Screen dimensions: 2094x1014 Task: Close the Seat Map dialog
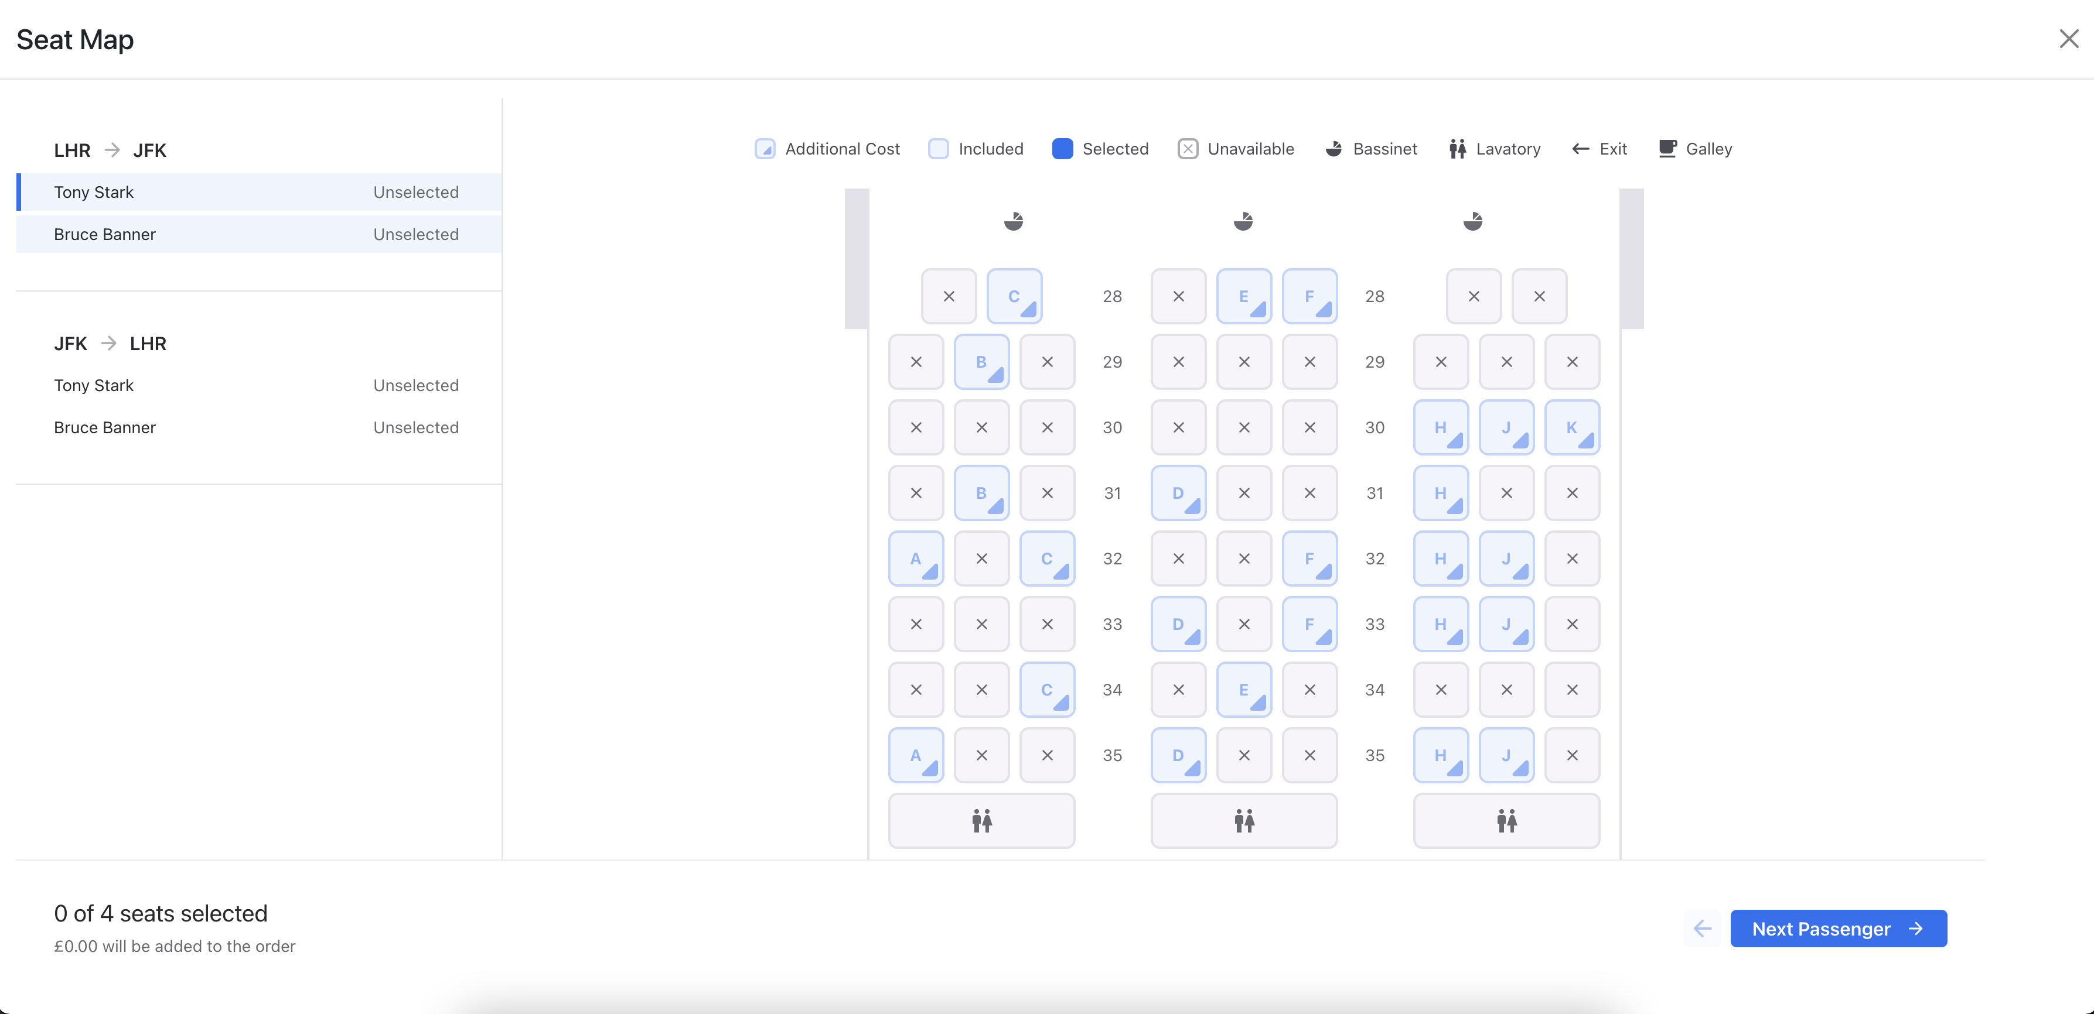pos(2068,39)
